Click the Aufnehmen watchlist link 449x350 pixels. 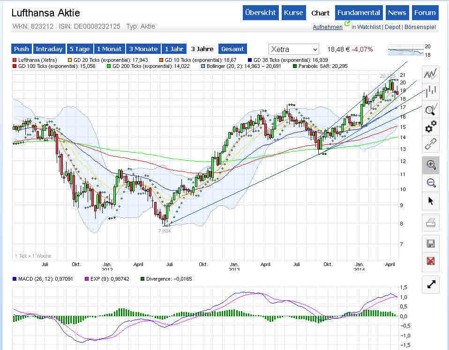328,27
